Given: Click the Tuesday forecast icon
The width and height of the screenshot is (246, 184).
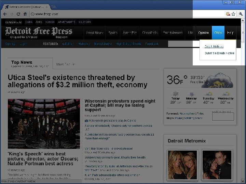Looking at the screenshot, I should point(209,94).
